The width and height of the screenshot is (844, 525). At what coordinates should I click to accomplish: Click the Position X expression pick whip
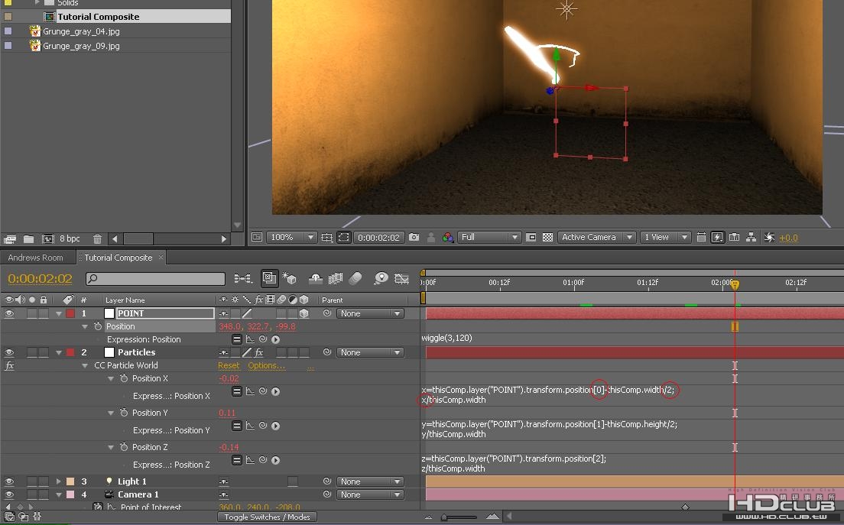[262, 392]
